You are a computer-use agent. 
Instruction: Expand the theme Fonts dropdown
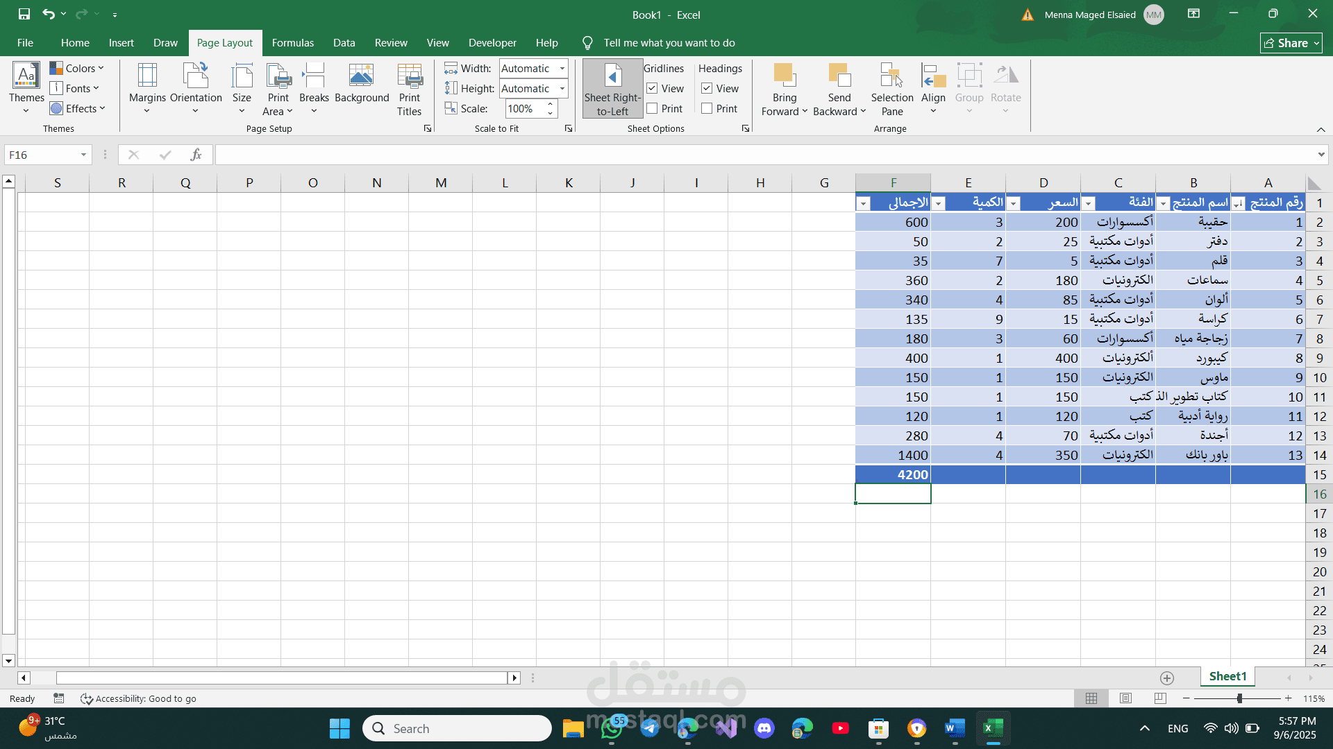pyautogui.click(x=75, y=89)
